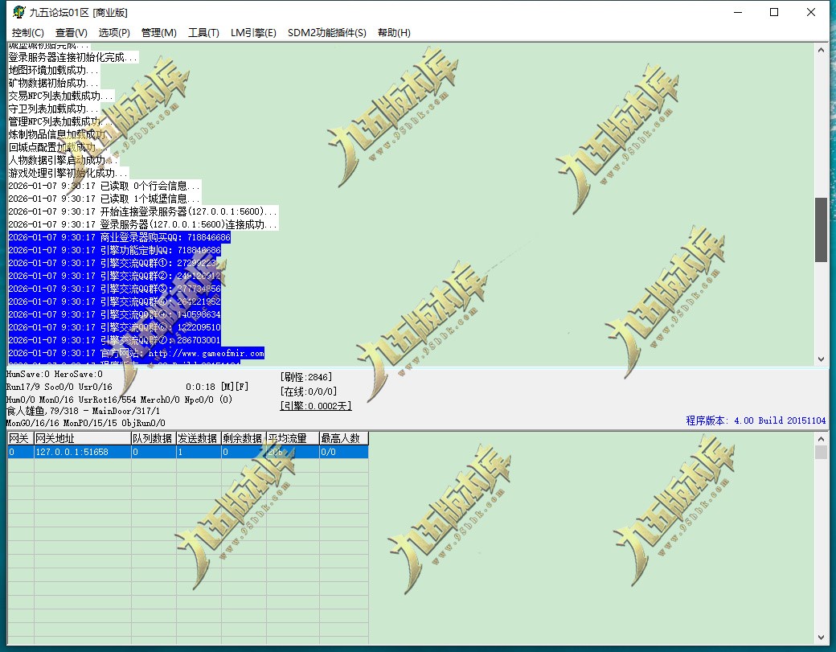This screenshot has height=652, width=836.
Task: Open the 选项(P) menu
Action: click(x=114, y=32)
